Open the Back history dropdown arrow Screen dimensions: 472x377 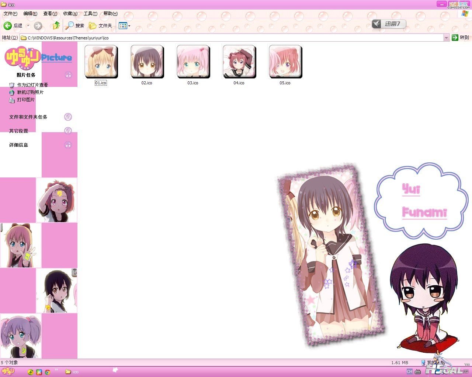point(28,26)
